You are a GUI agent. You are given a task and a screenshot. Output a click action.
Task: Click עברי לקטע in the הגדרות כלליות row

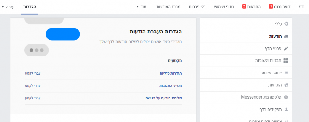[33, 73]
